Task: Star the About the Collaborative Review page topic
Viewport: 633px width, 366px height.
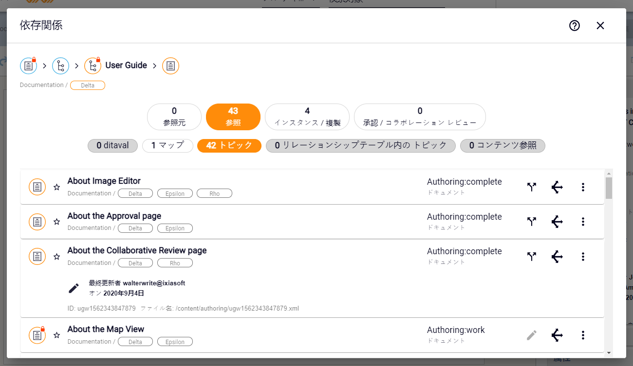Action: pos(56,257)
